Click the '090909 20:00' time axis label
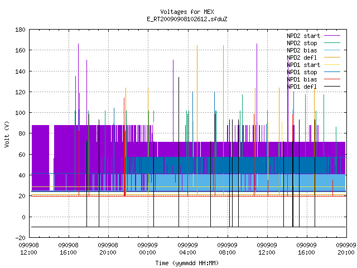 (x=346, y=249)
